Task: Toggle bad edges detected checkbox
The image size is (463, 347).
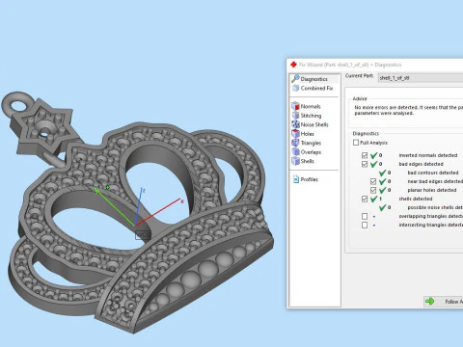Action: click(365, 164)
